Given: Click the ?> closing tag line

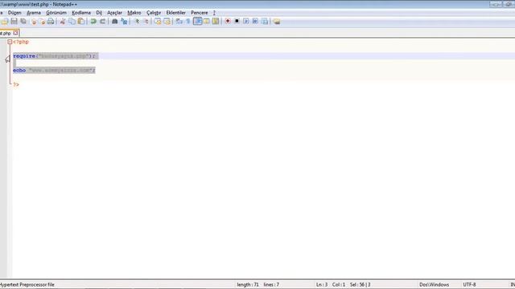Looking at the screenshot, I should click(x=16, y=84).
